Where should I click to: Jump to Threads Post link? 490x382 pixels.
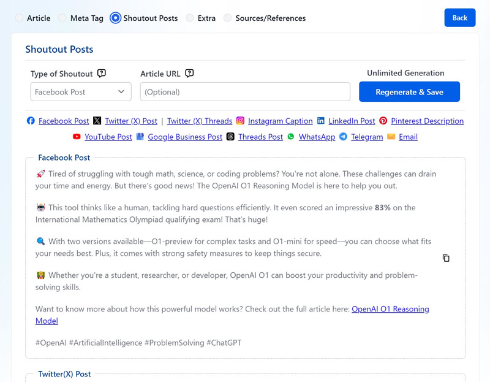[x=260, y=137]
